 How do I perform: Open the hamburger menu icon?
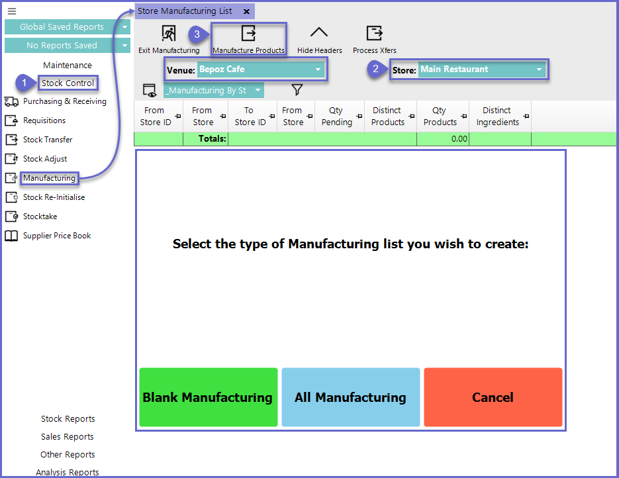pos(11,11)
